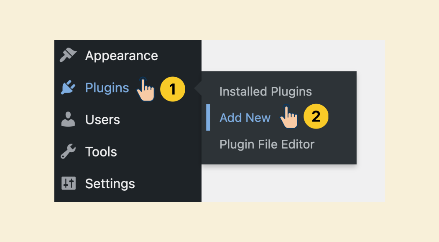Screen dimensions: 439x242
Task: Click the Users person silhouette icon
Action: (x=68, y=119)
